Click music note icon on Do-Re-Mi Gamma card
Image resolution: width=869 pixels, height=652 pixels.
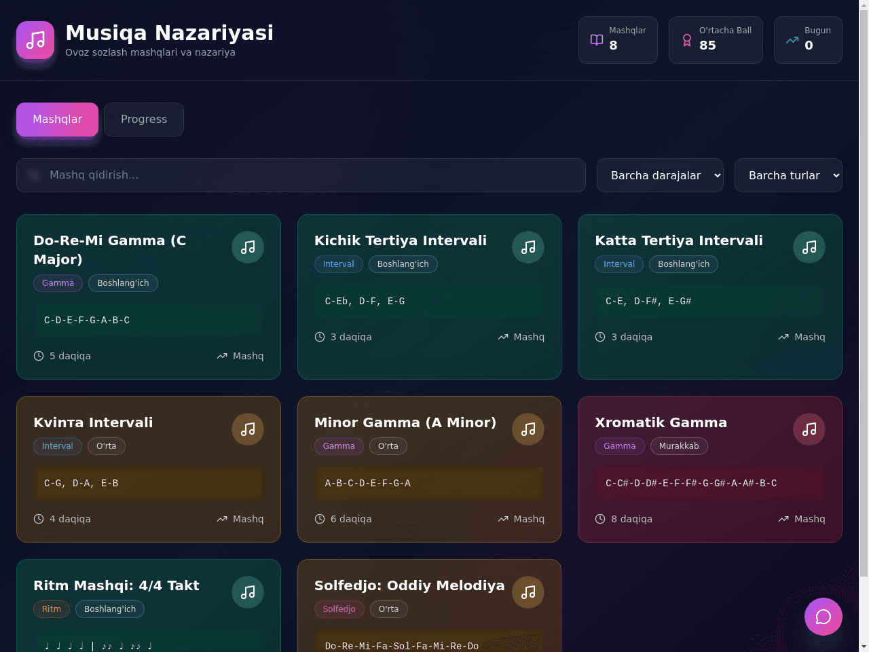(248, 247)
